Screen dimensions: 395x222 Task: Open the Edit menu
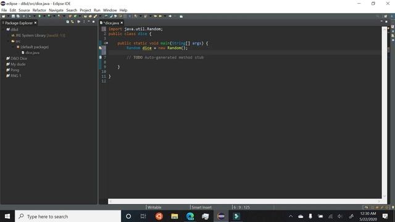click(12, 10)
